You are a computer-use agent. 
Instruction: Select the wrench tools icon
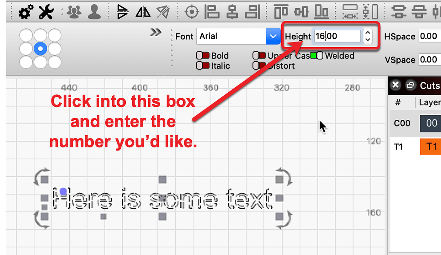pyautogui.click(x=46, y=11)
